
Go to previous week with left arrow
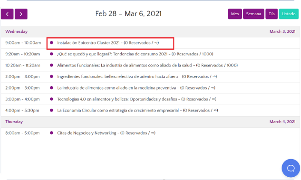pyautogui.click(x=7, y=14)
